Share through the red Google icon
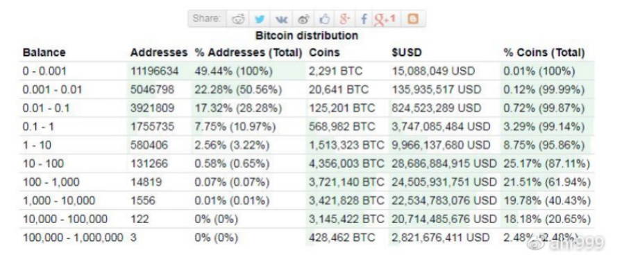The width and height of the screenshot is (631, 264). (345, 19)
